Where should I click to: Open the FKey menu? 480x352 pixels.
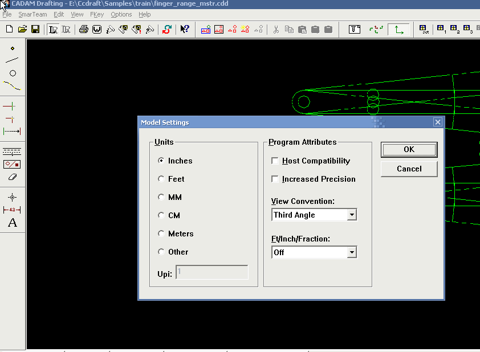pos(97,14)
